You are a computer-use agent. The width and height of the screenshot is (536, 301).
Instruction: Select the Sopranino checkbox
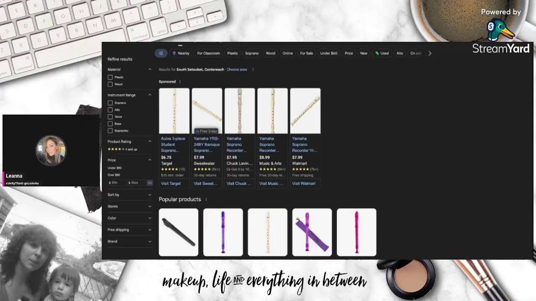click(110, 131)
